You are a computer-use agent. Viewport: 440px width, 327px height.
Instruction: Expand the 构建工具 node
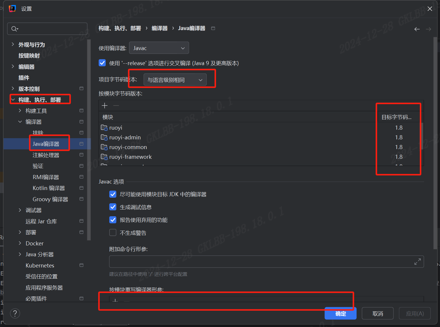20,110
